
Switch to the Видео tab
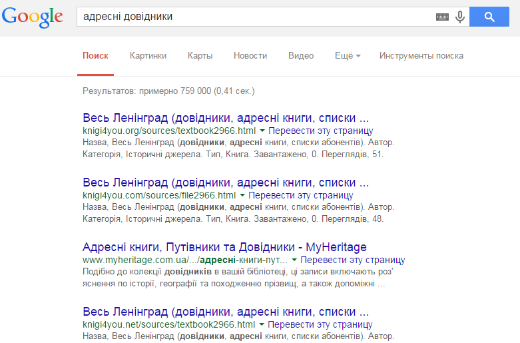301,56
